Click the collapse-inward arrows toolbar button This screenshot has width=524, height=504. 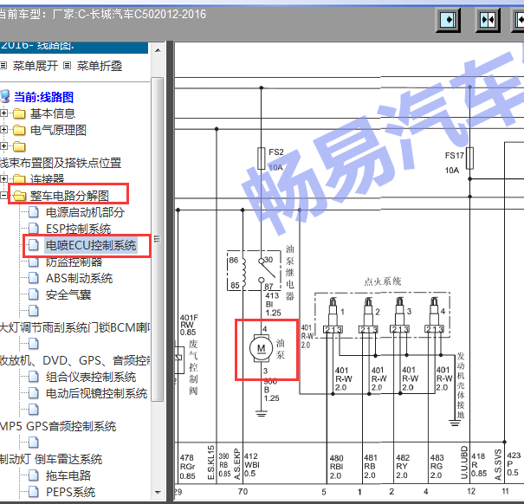pos(488,20)
